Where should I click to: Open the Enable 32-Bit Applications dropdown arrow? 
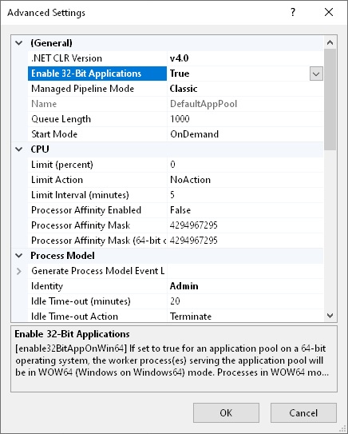(316, 74)
